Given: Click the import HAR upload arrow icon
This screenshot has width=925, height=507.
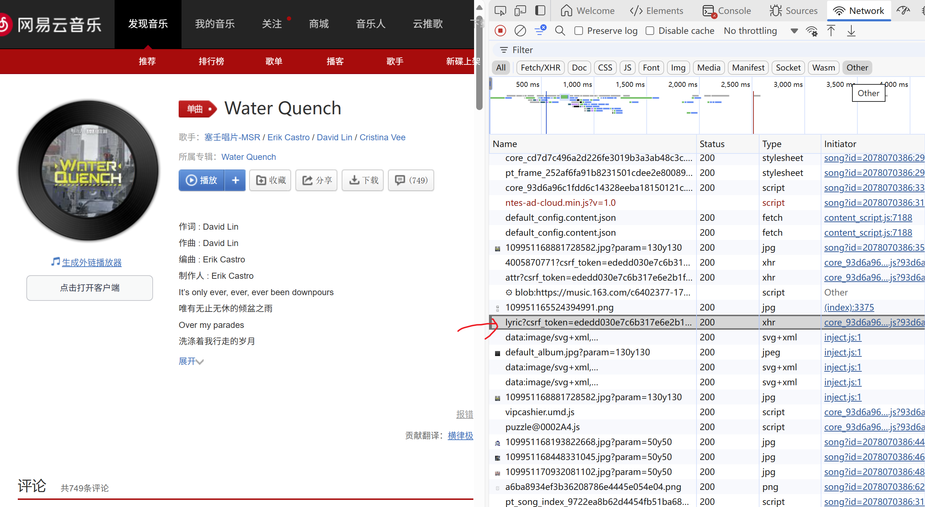Looking at the screenshot, I should point(831,31).
